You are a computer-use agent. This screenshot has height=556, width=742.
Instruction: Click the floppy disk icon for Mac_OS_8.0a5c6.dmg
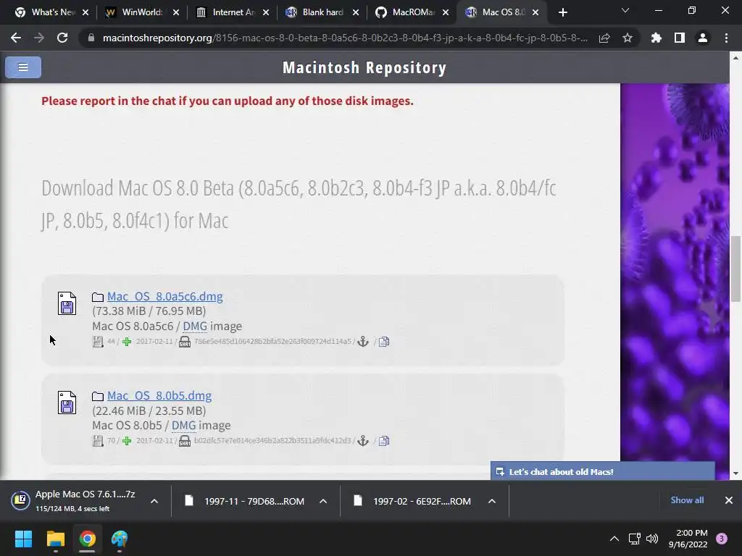[x=67, y=303]
